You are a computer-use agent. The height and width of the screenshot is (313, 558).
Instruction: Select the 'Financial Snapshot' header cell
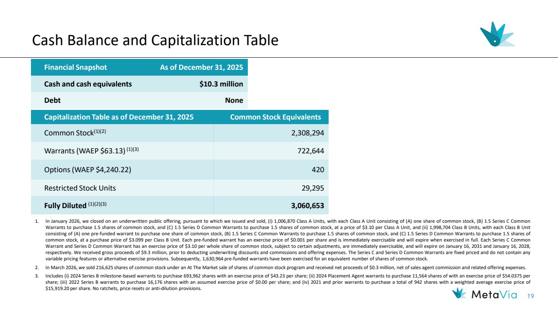click(x=75, y=67)
